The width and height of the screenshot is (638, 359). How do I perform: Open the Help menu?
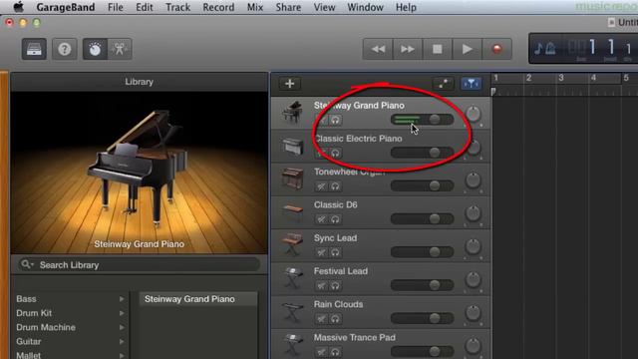[x=406, y=7]
